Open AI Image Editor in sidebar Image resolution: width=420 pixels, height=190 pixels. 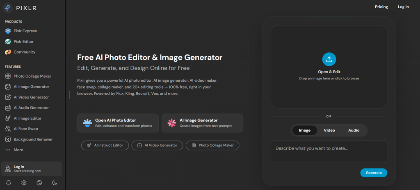pyautogui.click(x=23, y=118)
